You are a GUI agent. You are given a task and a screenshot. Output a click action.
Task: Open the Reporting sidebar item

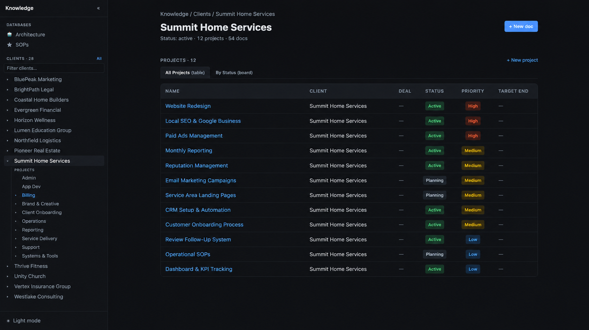point(33,230)
